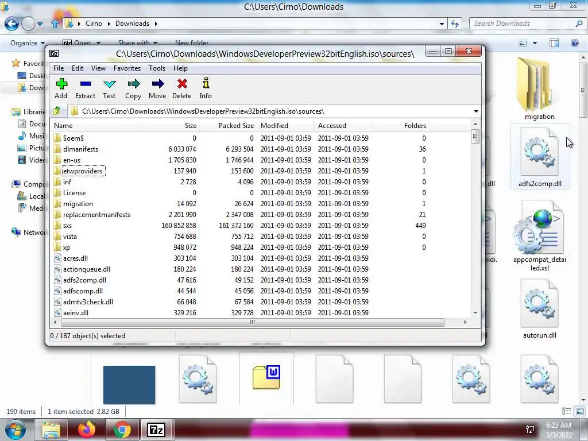Viewport: 588px width, 441px height.
Task: Open the view options dropdown arrow
Action: [x=535, y=43]
